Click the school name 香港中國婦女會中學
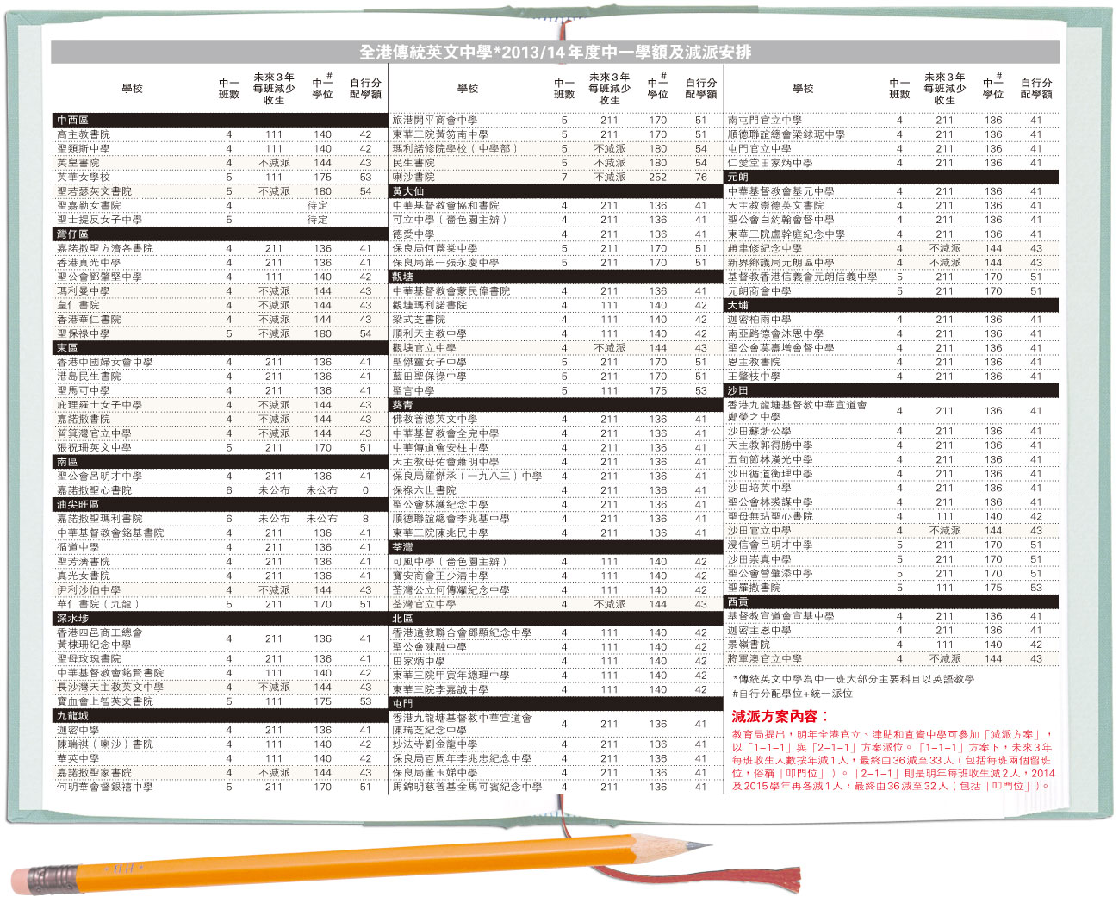1119x897 pixels. pos(105,362)
